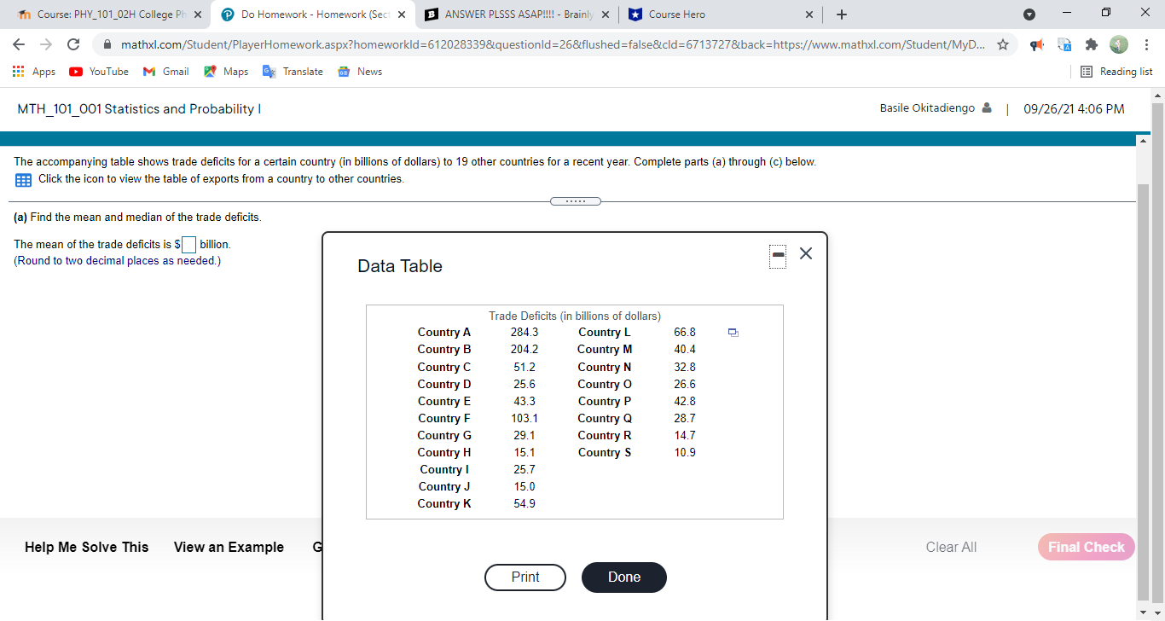Bookmark this page with star icon
1165x621 pixels.
pyautogui.click(x=1003, y=44)
